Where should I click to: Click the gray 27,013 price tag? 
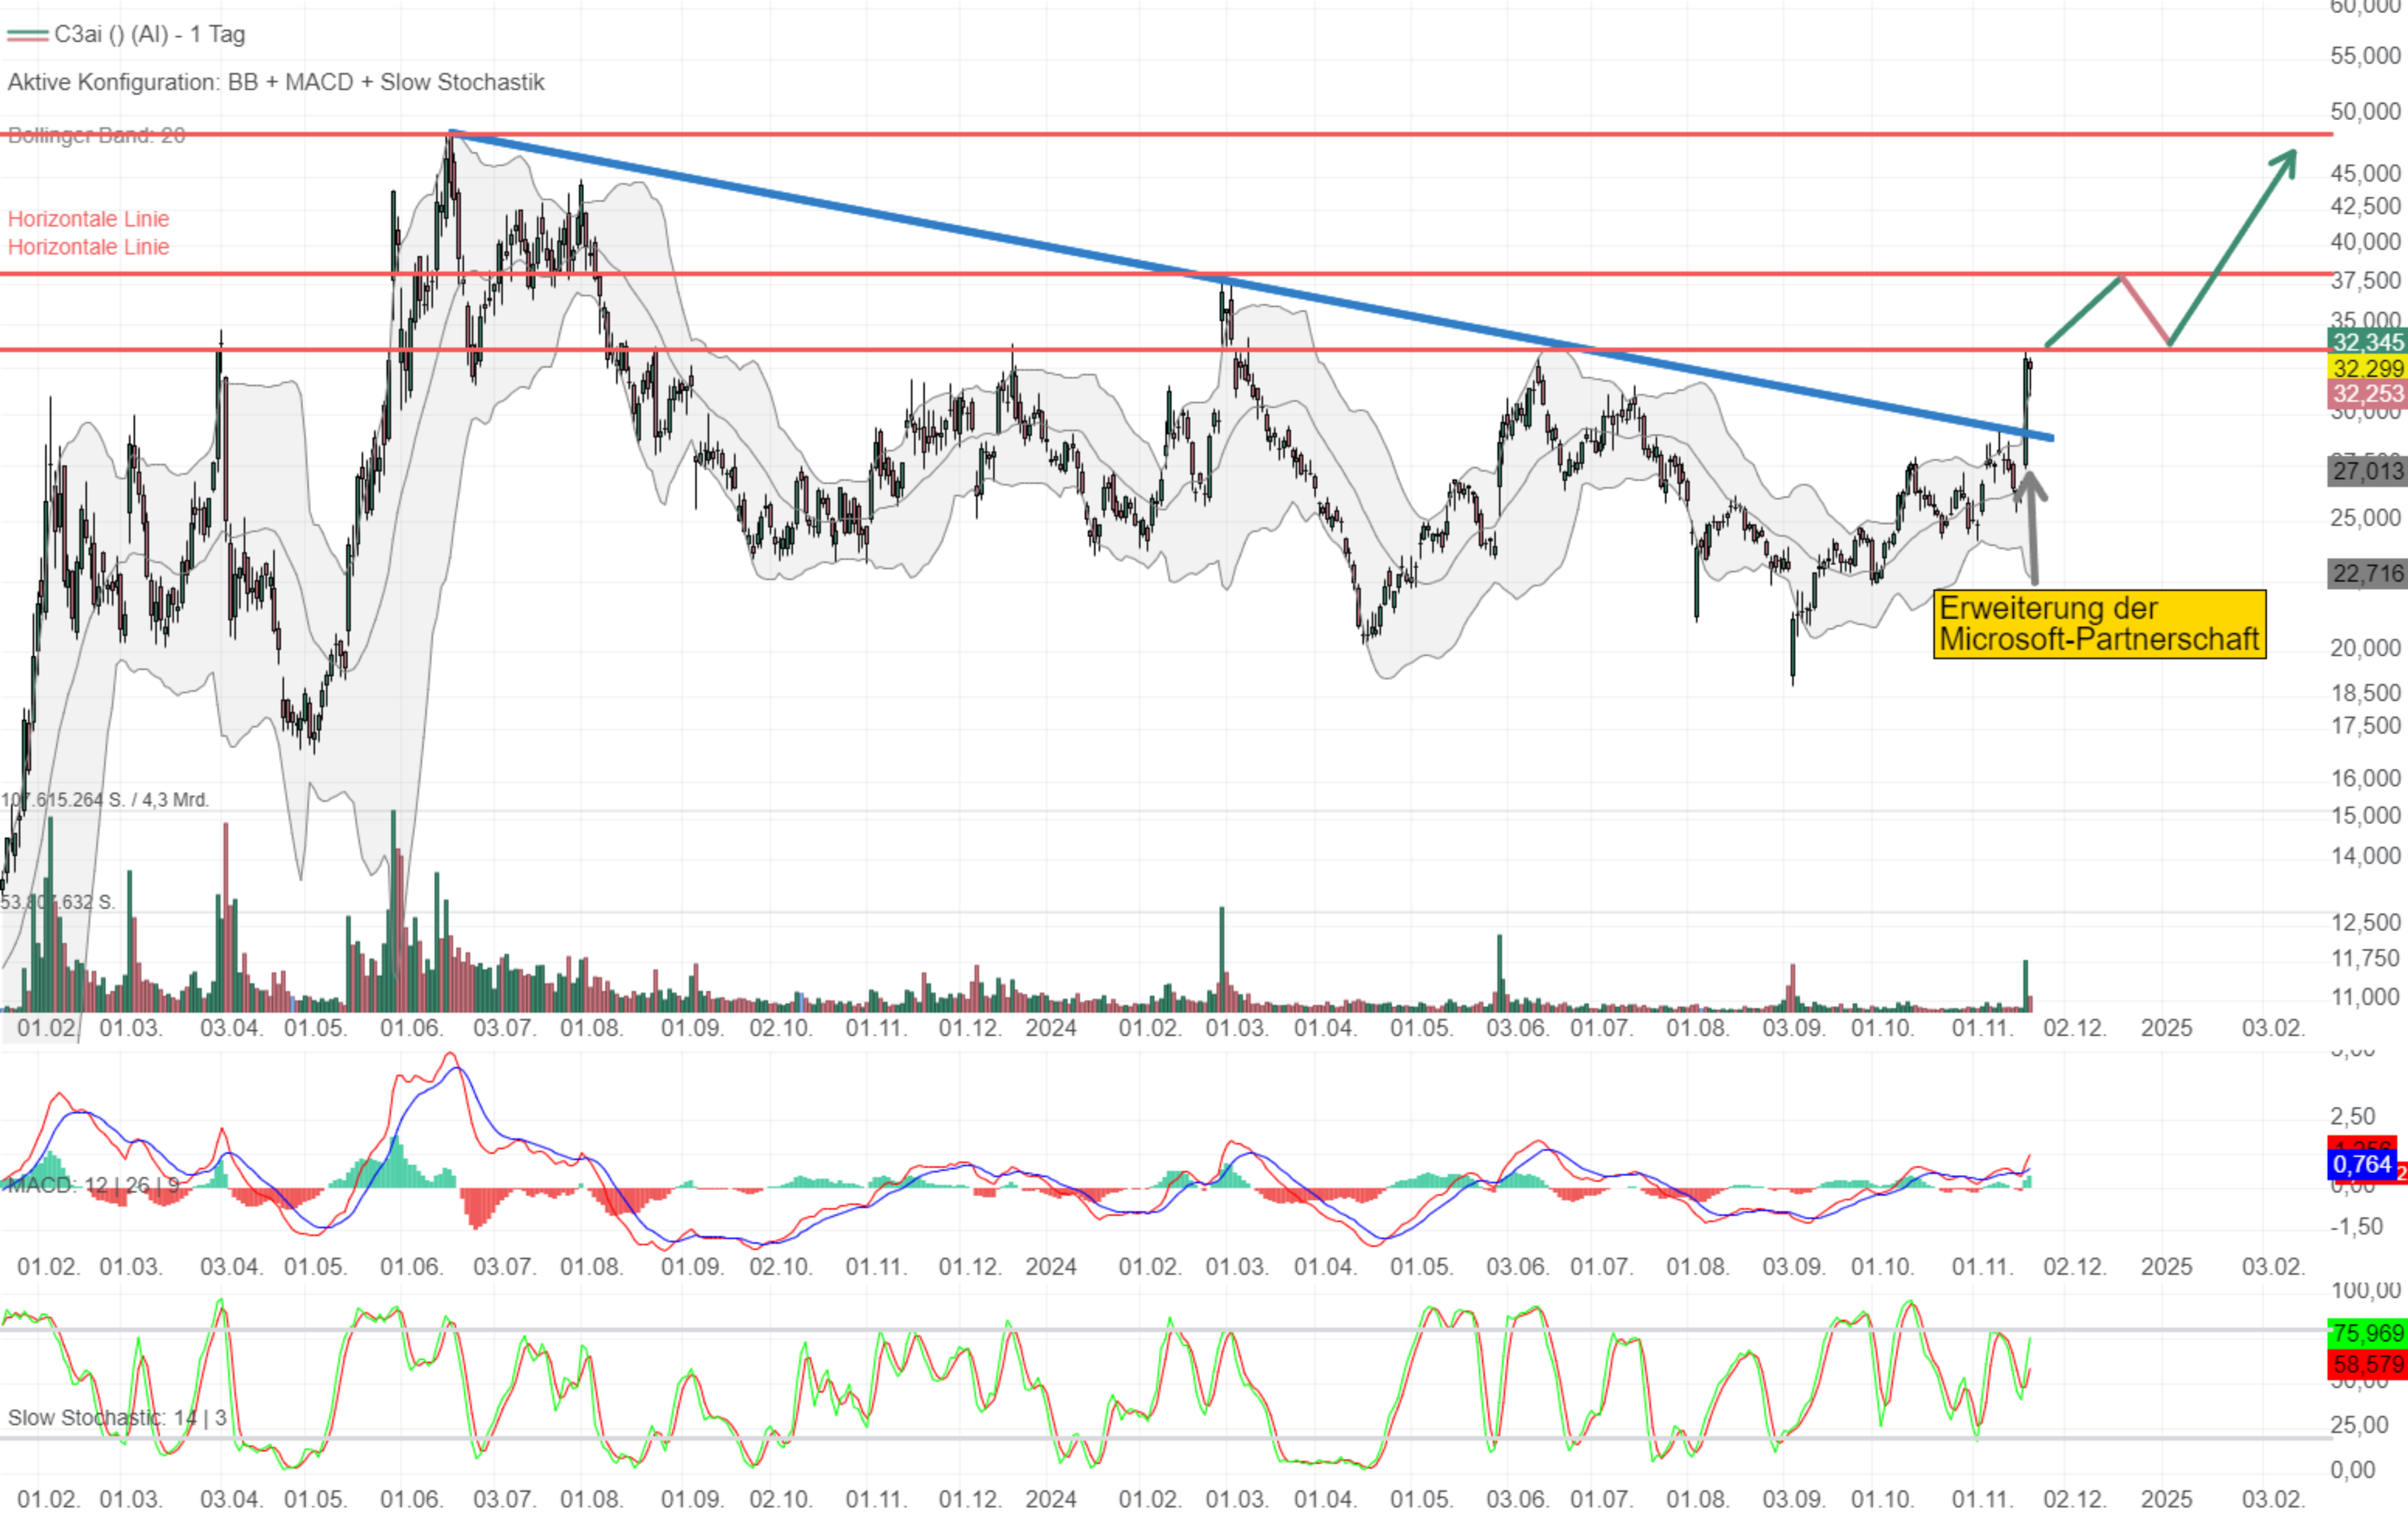2367,470
